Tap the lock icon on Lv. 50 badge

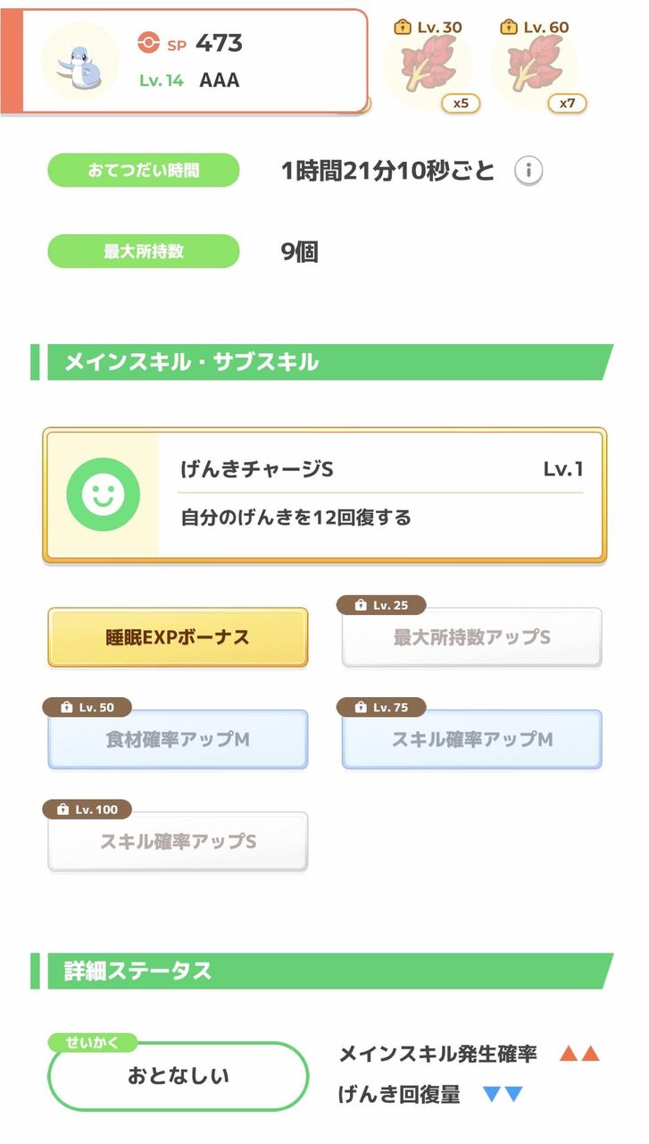click(66, 708)
